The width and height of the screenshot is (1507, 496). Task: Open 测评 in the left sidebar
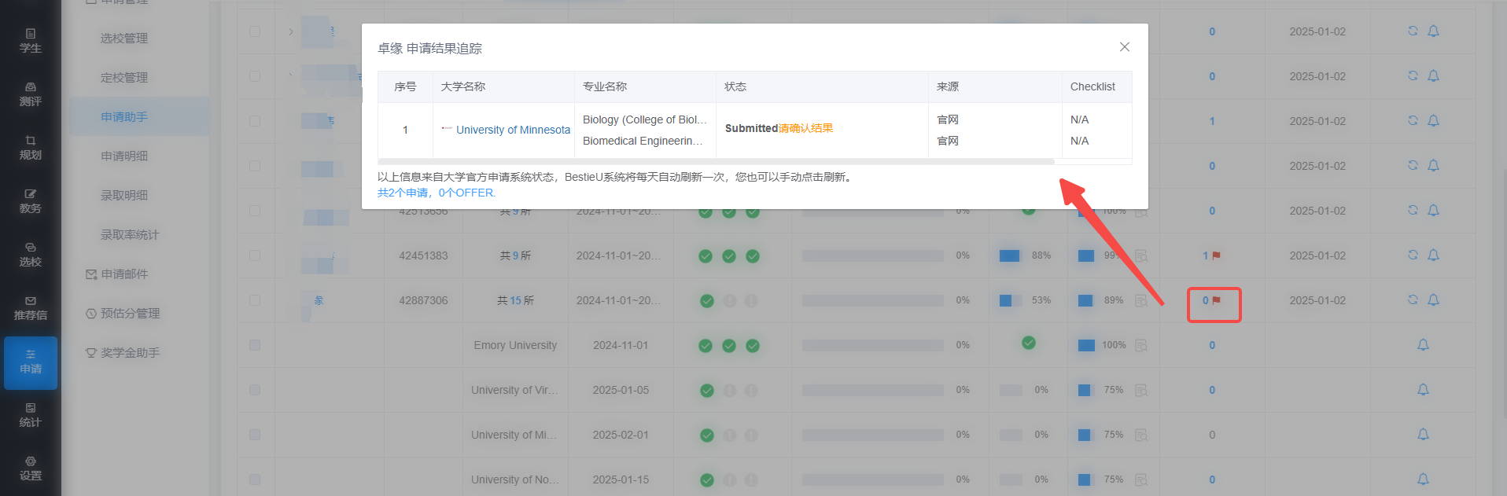[x=31, y=94]
